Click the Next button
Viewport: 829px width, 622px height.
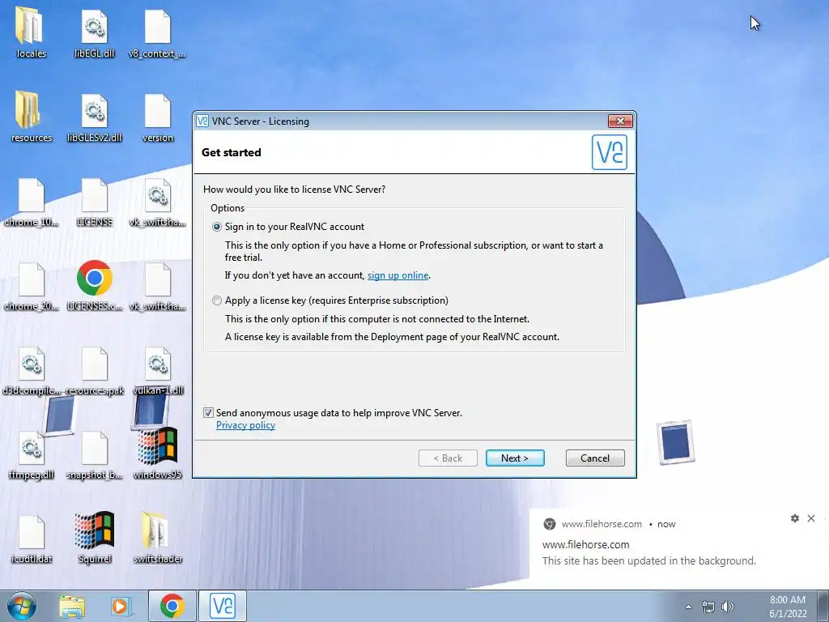515,458
